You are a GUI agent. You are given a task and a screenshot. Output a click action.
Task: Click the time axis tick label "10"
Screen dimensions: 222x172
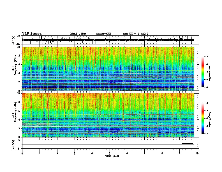point(197,153)
